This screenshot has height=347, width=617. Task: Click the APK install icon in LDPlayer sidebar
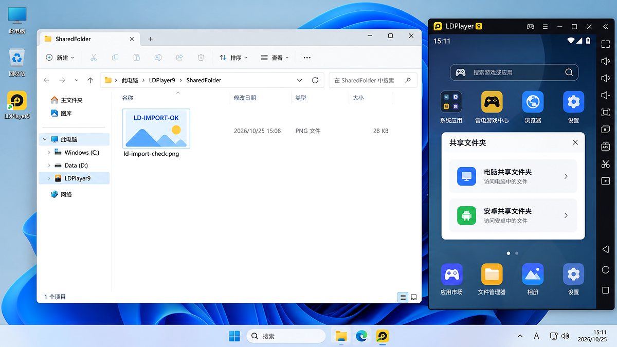606,147
